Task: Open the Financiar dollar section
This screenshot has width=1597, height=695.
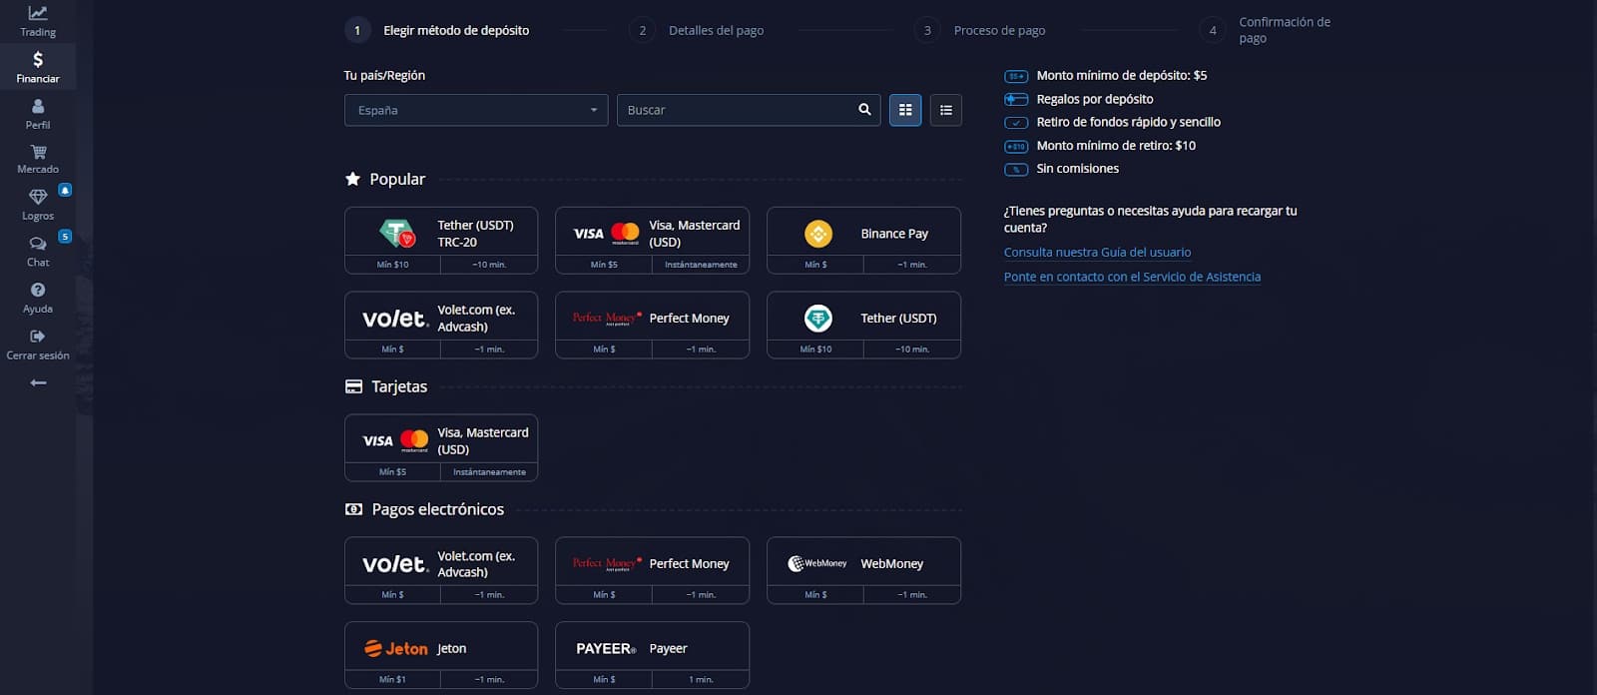Action: (x=38, y=67)
